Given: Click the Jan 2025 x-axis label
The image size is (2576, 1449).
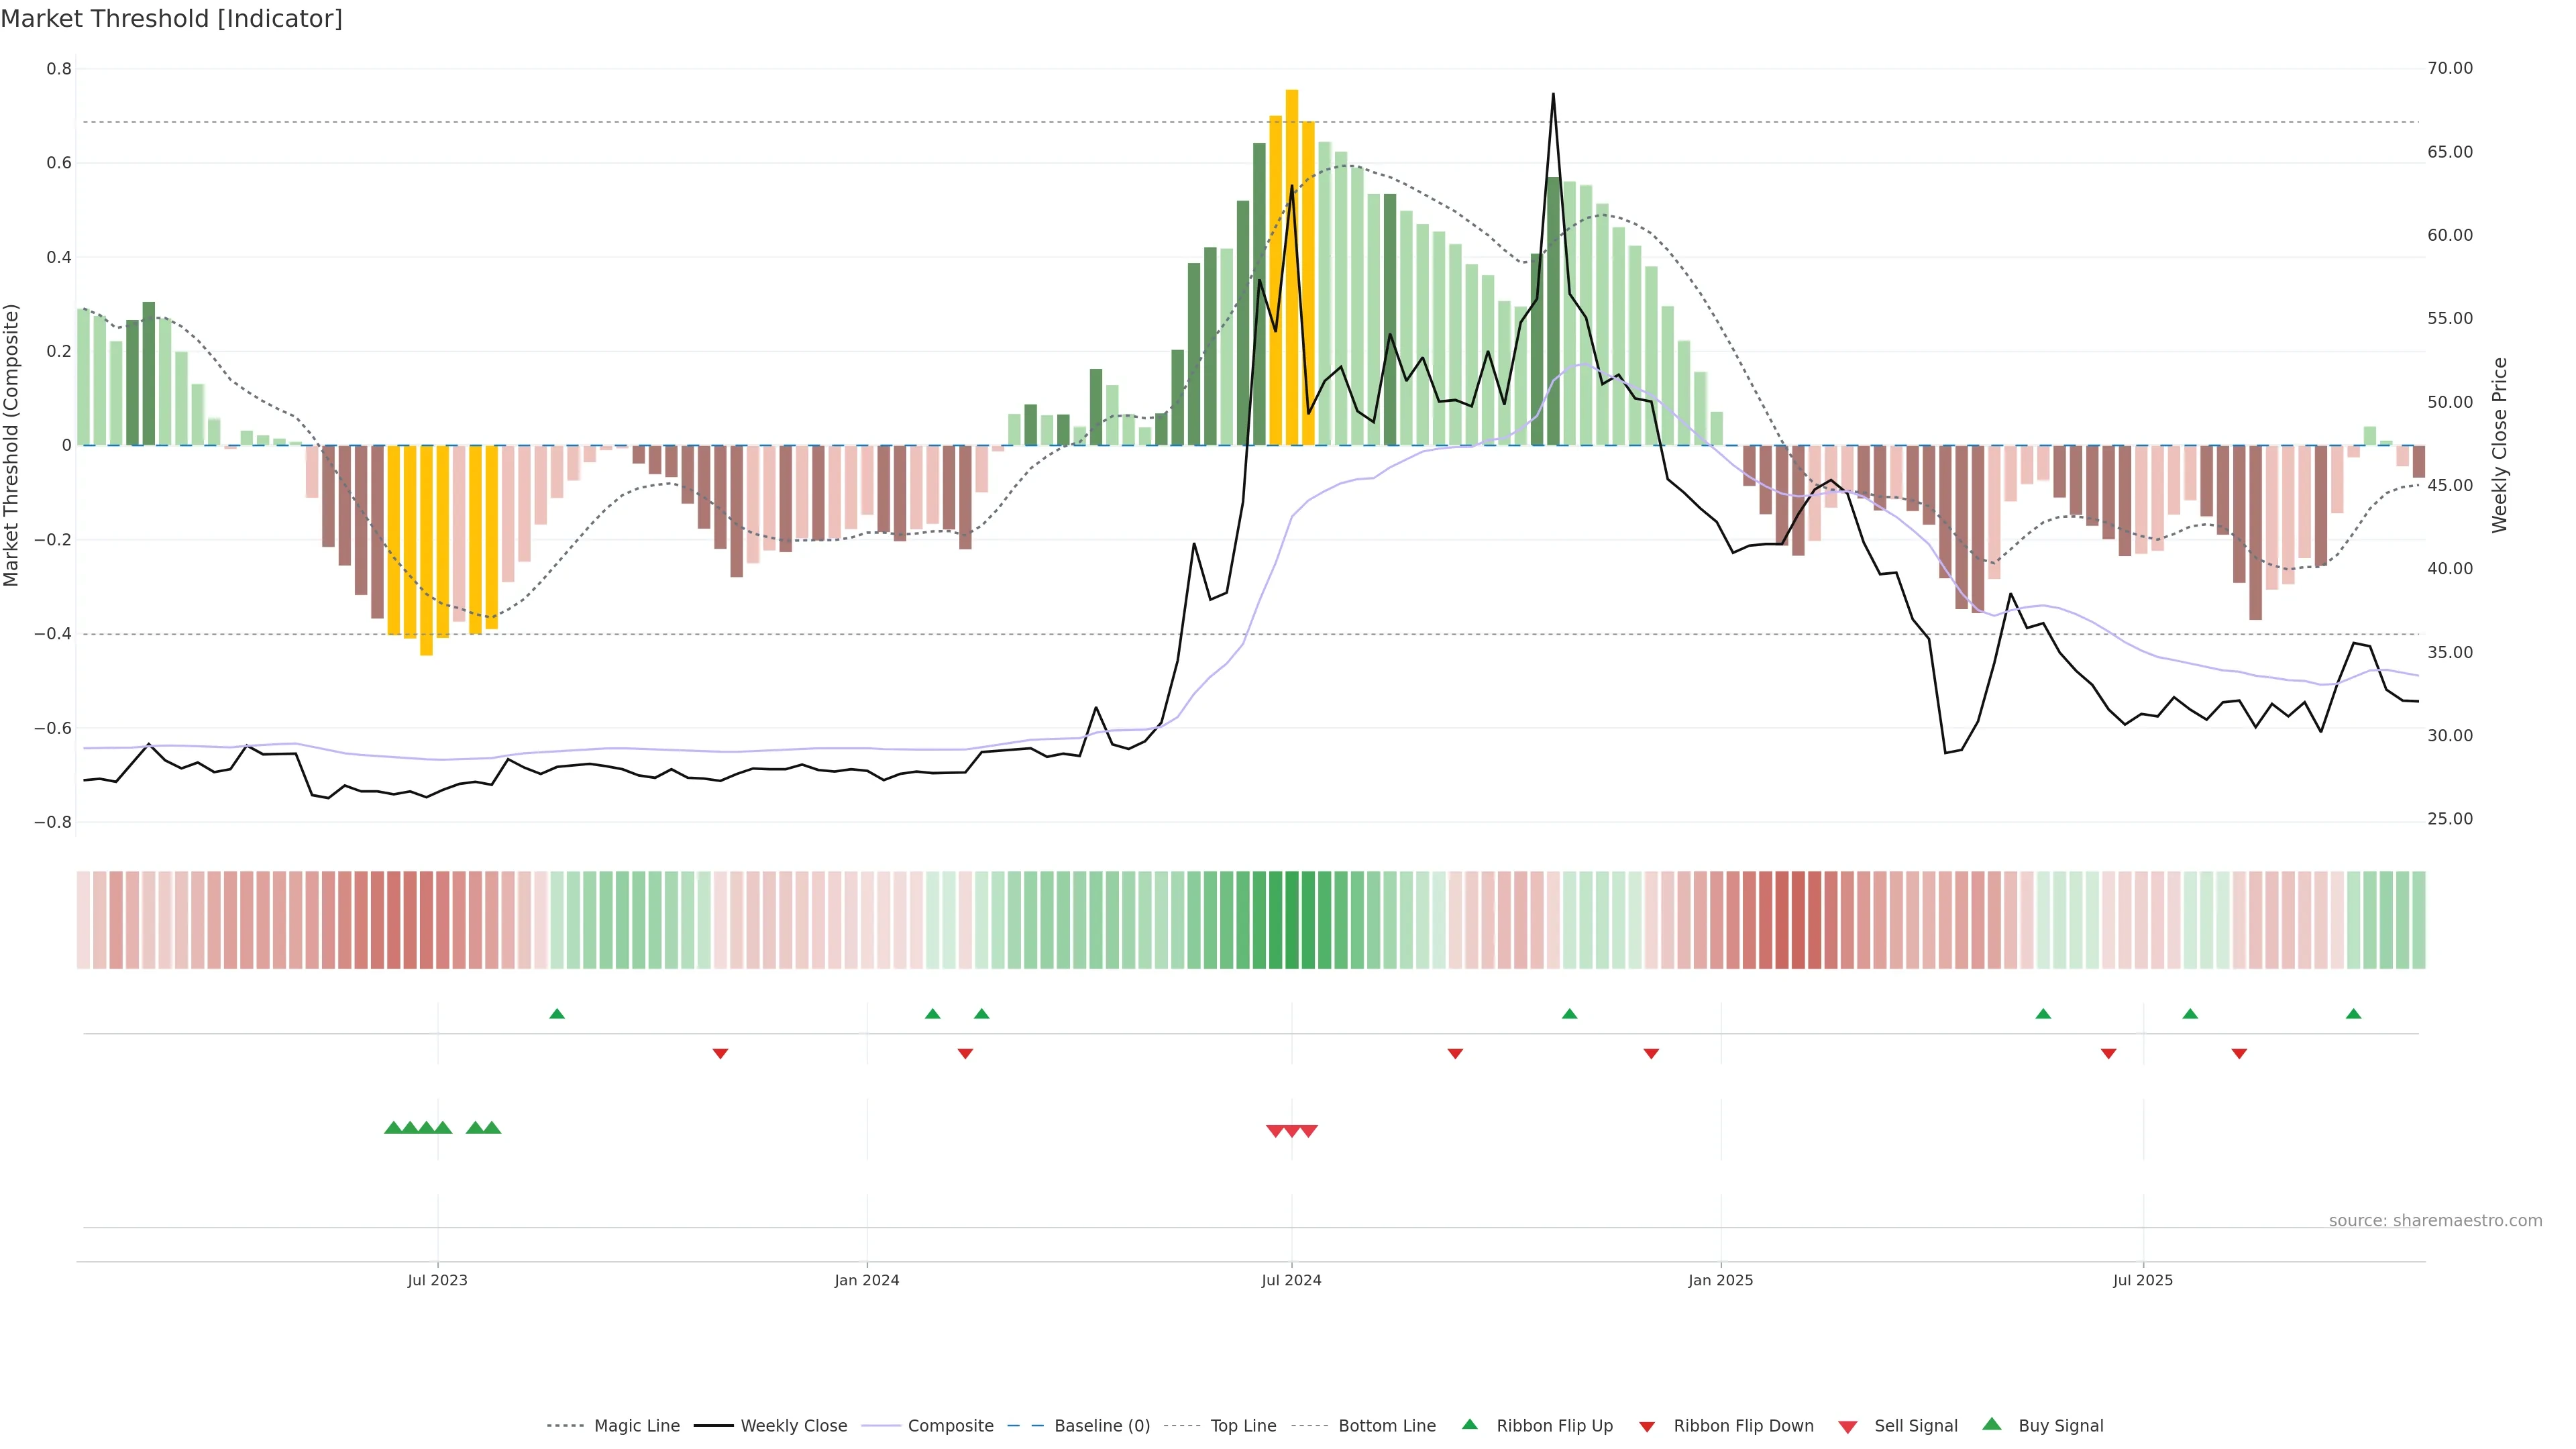Looking at the screenshot, I should 1720,1280.
